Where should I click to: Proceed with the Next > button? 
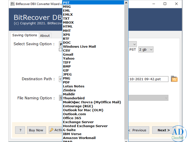(x=164, y=130)
